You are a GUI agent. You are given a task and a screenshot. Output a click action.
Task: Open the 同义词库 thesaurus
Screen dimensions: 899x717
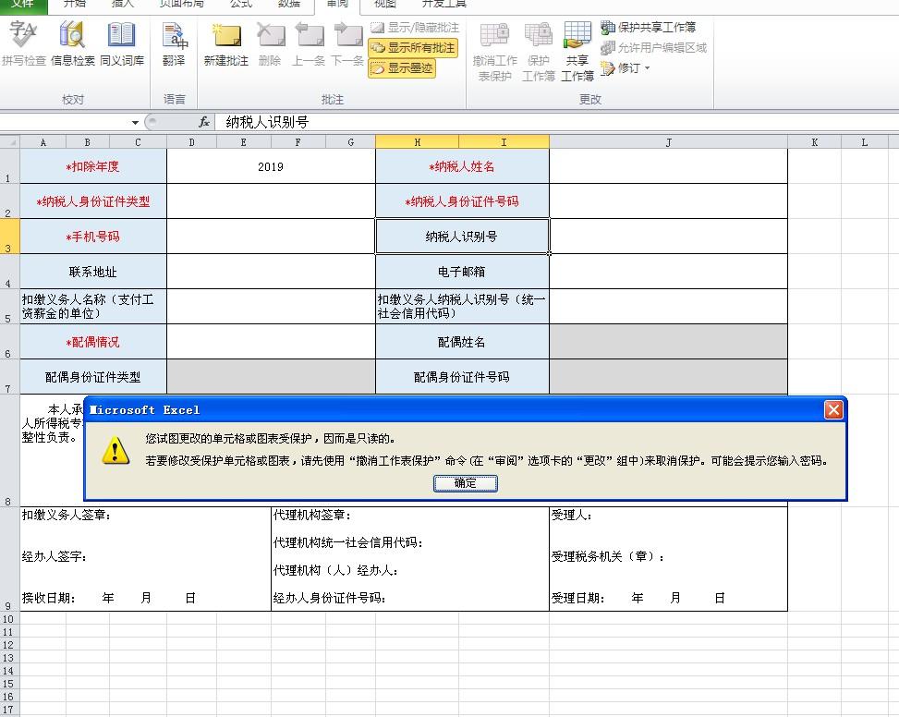tap(122, 43)
